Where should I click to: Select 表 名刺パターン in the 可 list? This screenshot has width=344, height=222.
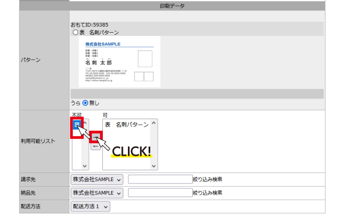[x=126, y=125]
